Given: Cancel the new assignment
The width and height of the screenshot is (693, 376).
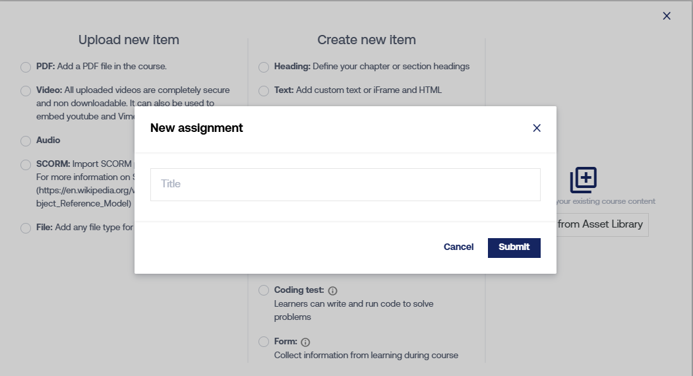Looking at the screenshot, I should (x=458, y=247).
